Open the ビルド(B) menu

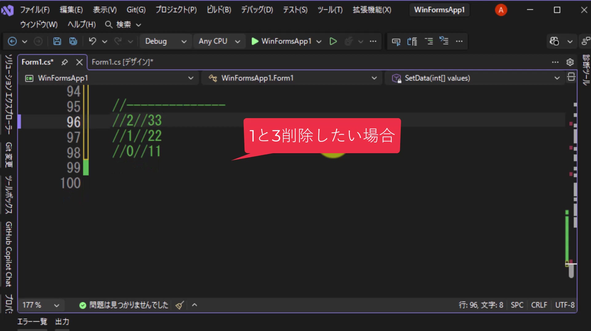tap(219, 10)
